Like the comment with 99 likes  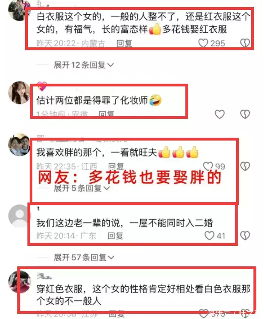208,166
